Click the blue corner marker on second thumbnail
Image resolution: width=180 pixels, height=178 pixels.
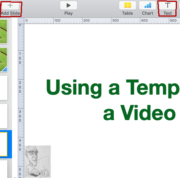(5, 70)
